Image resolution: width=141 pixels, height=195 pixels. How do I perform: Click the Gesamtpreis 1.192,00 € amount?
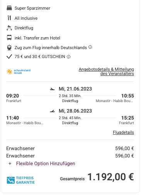tap(111, 177)
